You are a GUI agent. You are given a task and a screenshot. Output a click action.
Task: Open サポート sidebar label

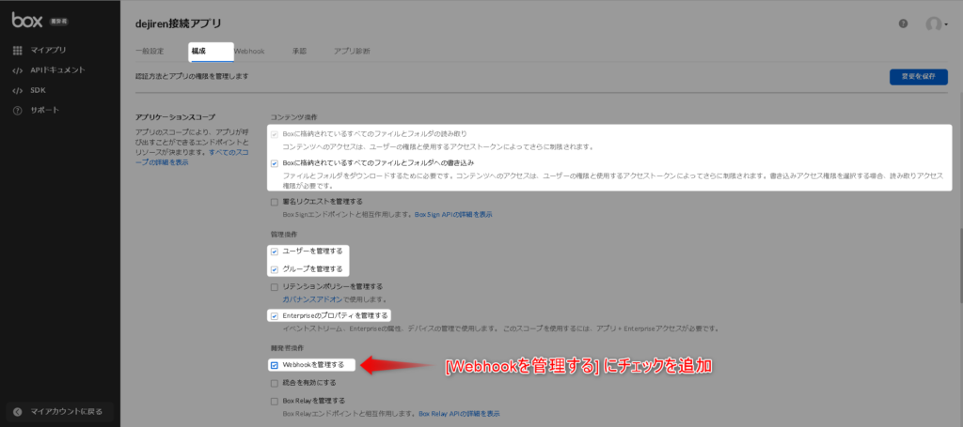[x=45, y=111]
